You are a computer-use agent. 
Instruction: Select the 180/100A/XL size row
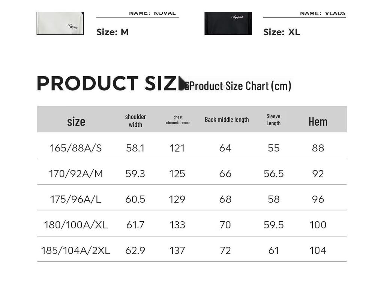pos(76,225)
